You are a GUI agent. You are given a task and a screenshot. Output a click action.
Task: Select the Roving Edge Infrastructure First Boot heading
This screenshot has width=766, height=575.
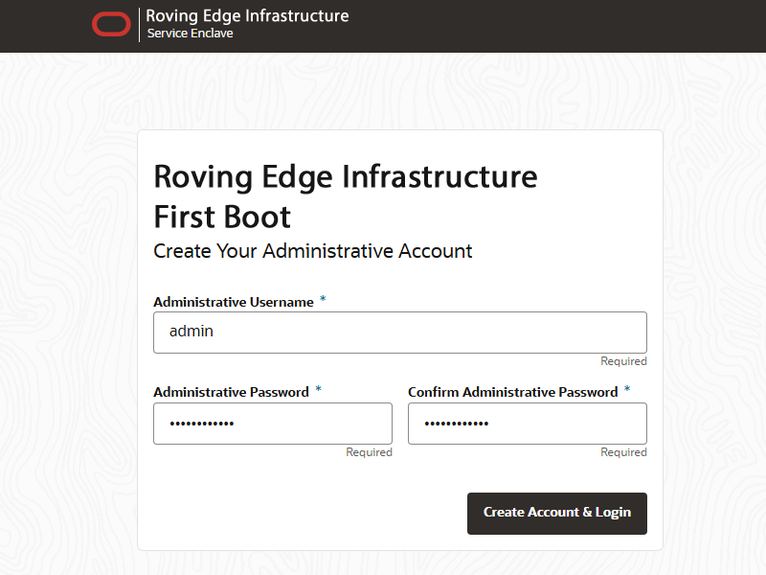(345, 196)
